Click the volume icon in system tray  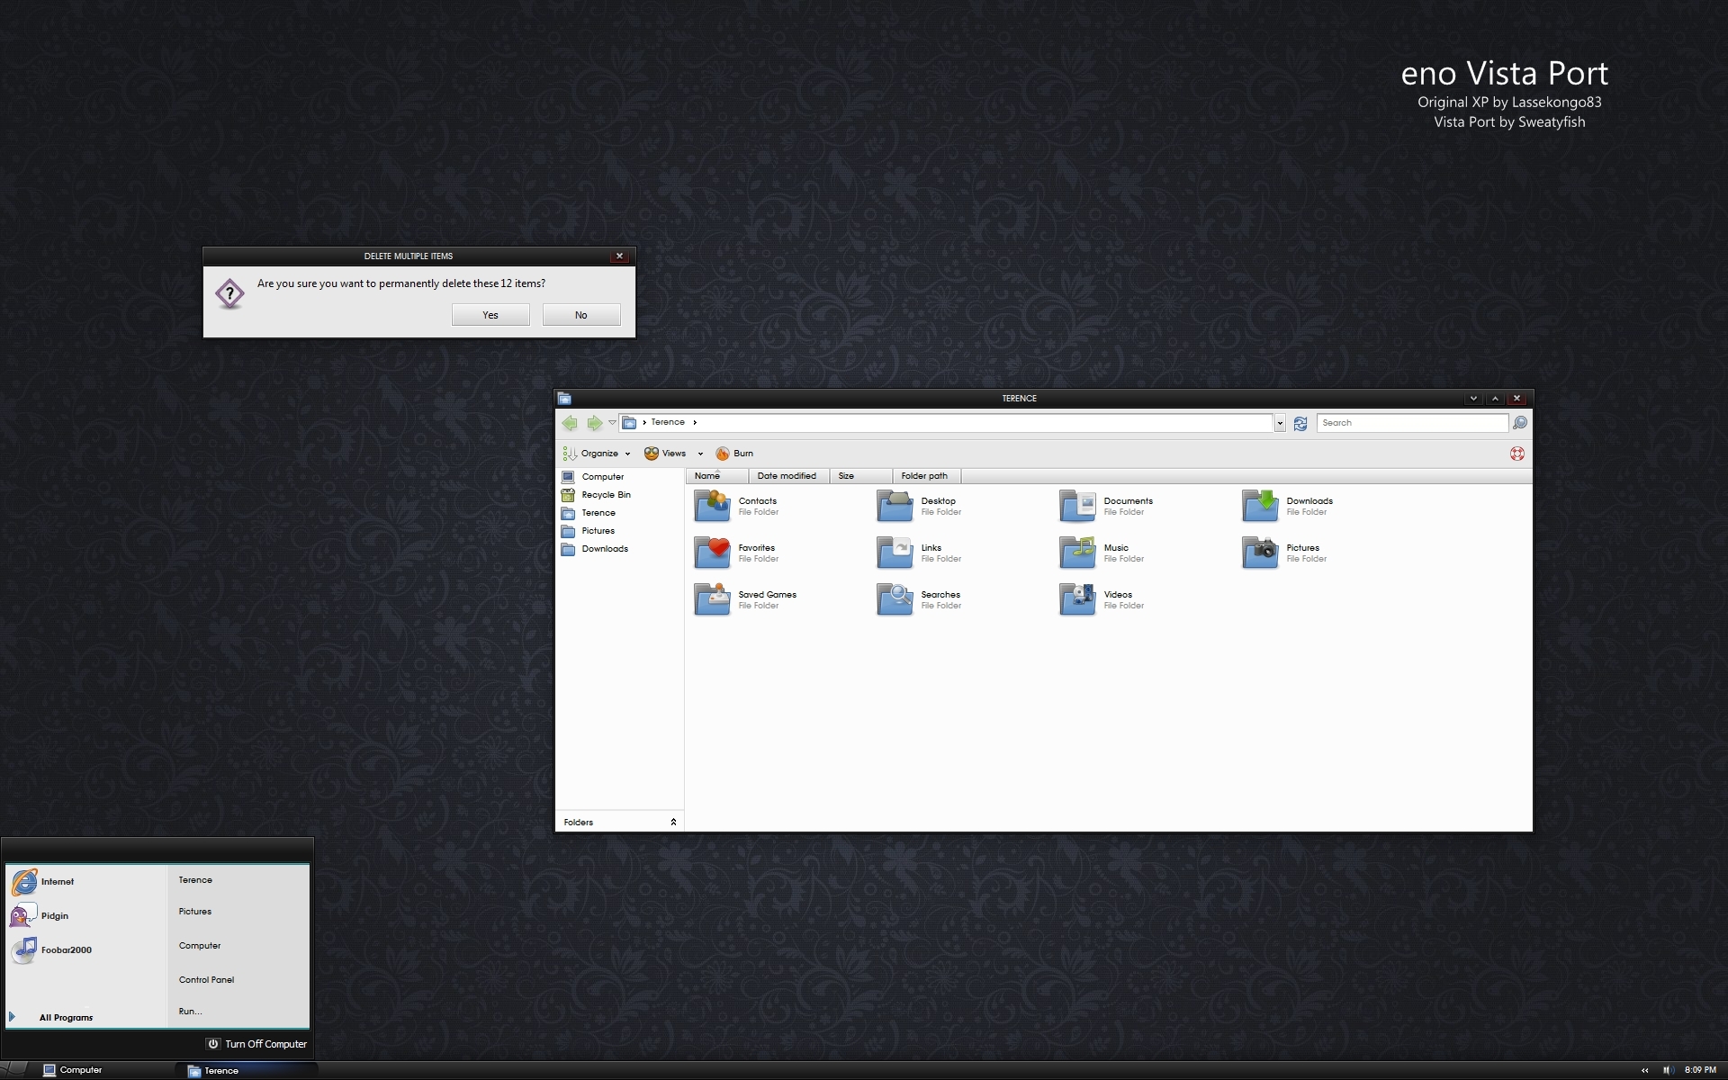pos(1667,1070)
